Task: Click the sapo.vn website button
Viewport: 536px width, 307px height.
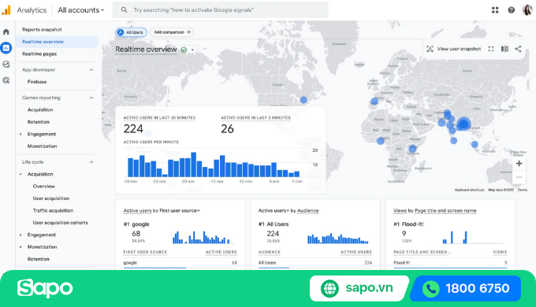Action: [x=359, y=288]
